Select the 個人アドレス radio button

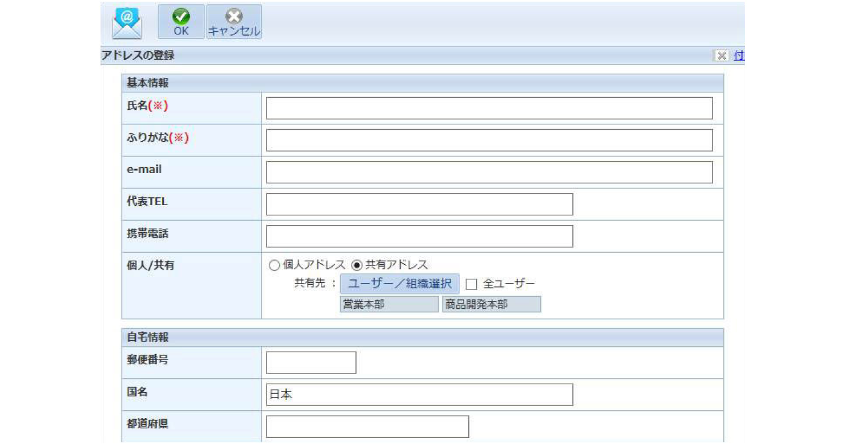pos(274,265)
